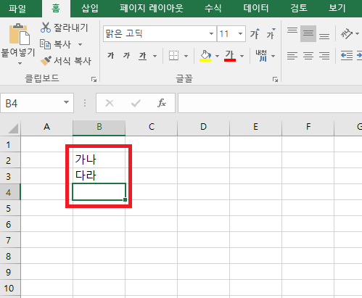Open Copy (복사) dropdown arrow
362x298 pixels.
(80, 44)
